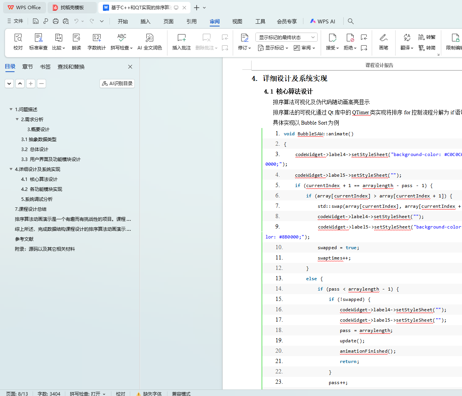Click the next change arrow icon
The width and height of the screenshot is (462, 396).
[x=364, y=48]
